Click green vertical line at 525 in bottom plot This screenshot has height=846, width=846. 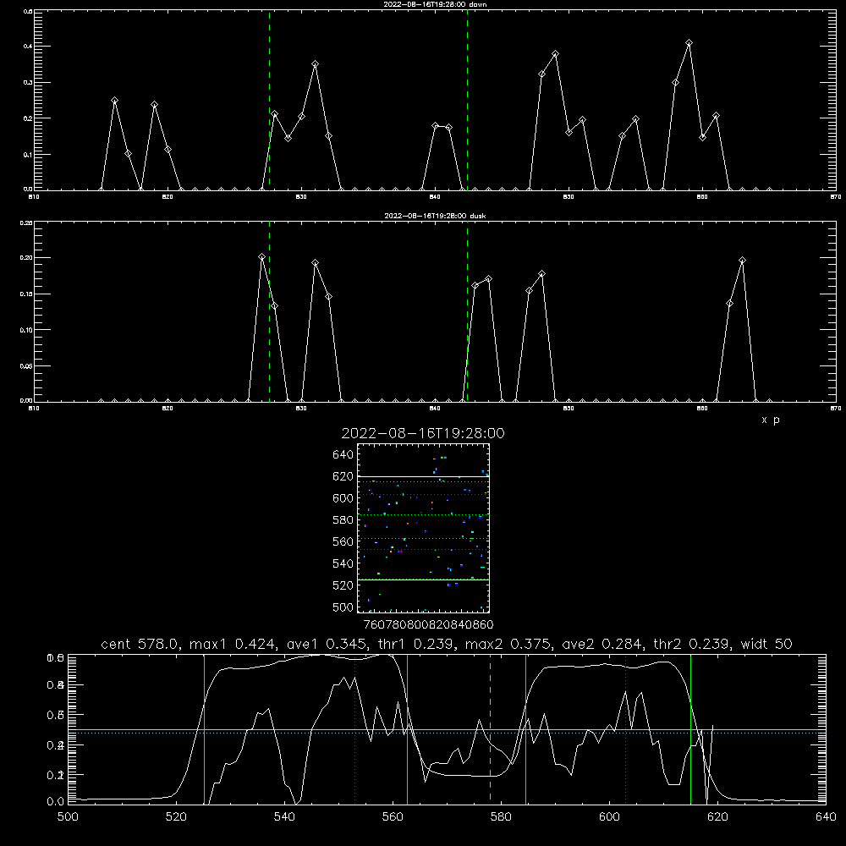click(204, 728)
